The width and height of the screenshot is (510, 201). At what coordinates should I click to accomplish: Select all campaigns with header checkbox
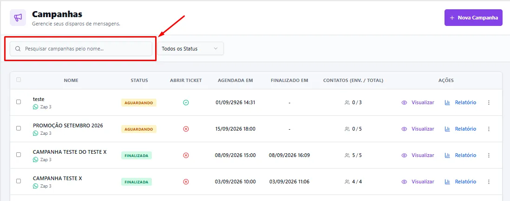(x=19, y=80)
